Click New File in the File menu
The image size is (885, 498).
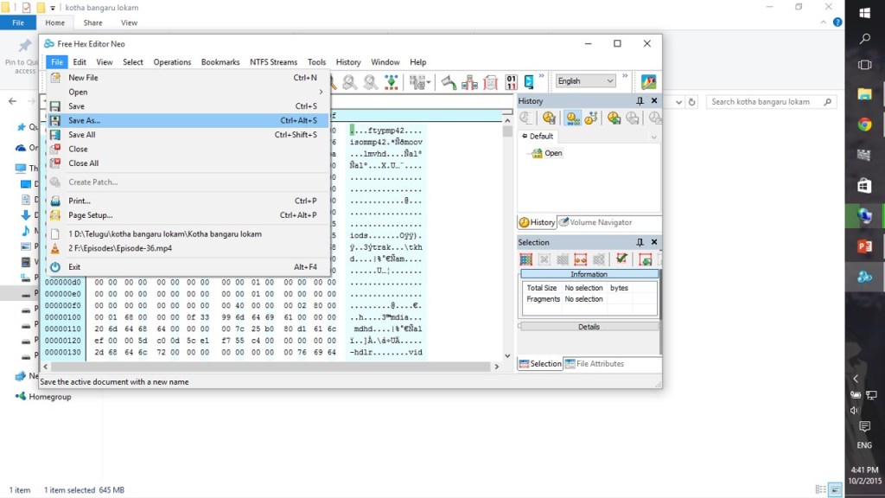pos(188,77)
